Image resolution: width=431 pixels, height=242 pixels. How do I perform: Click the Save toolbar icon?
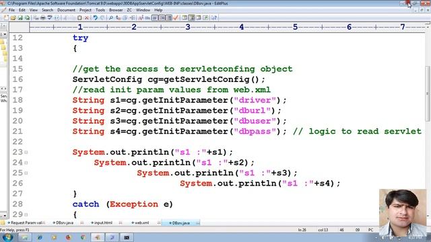20,18
